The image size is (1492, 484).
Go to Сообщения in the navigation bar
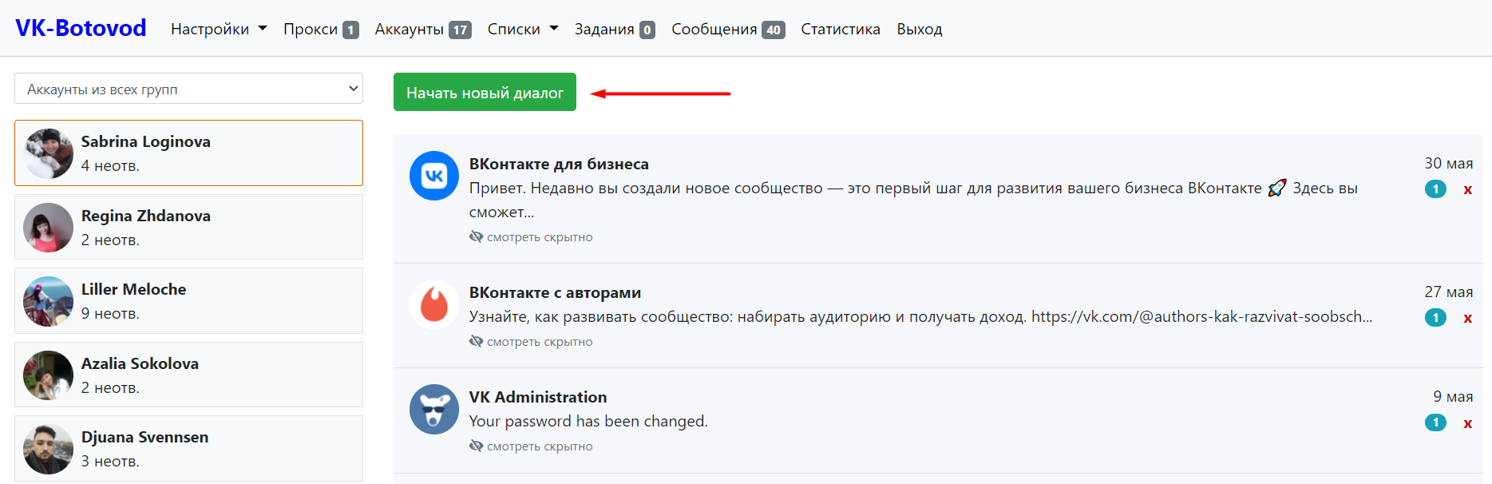pyautogui.click(x=728, y=29)
